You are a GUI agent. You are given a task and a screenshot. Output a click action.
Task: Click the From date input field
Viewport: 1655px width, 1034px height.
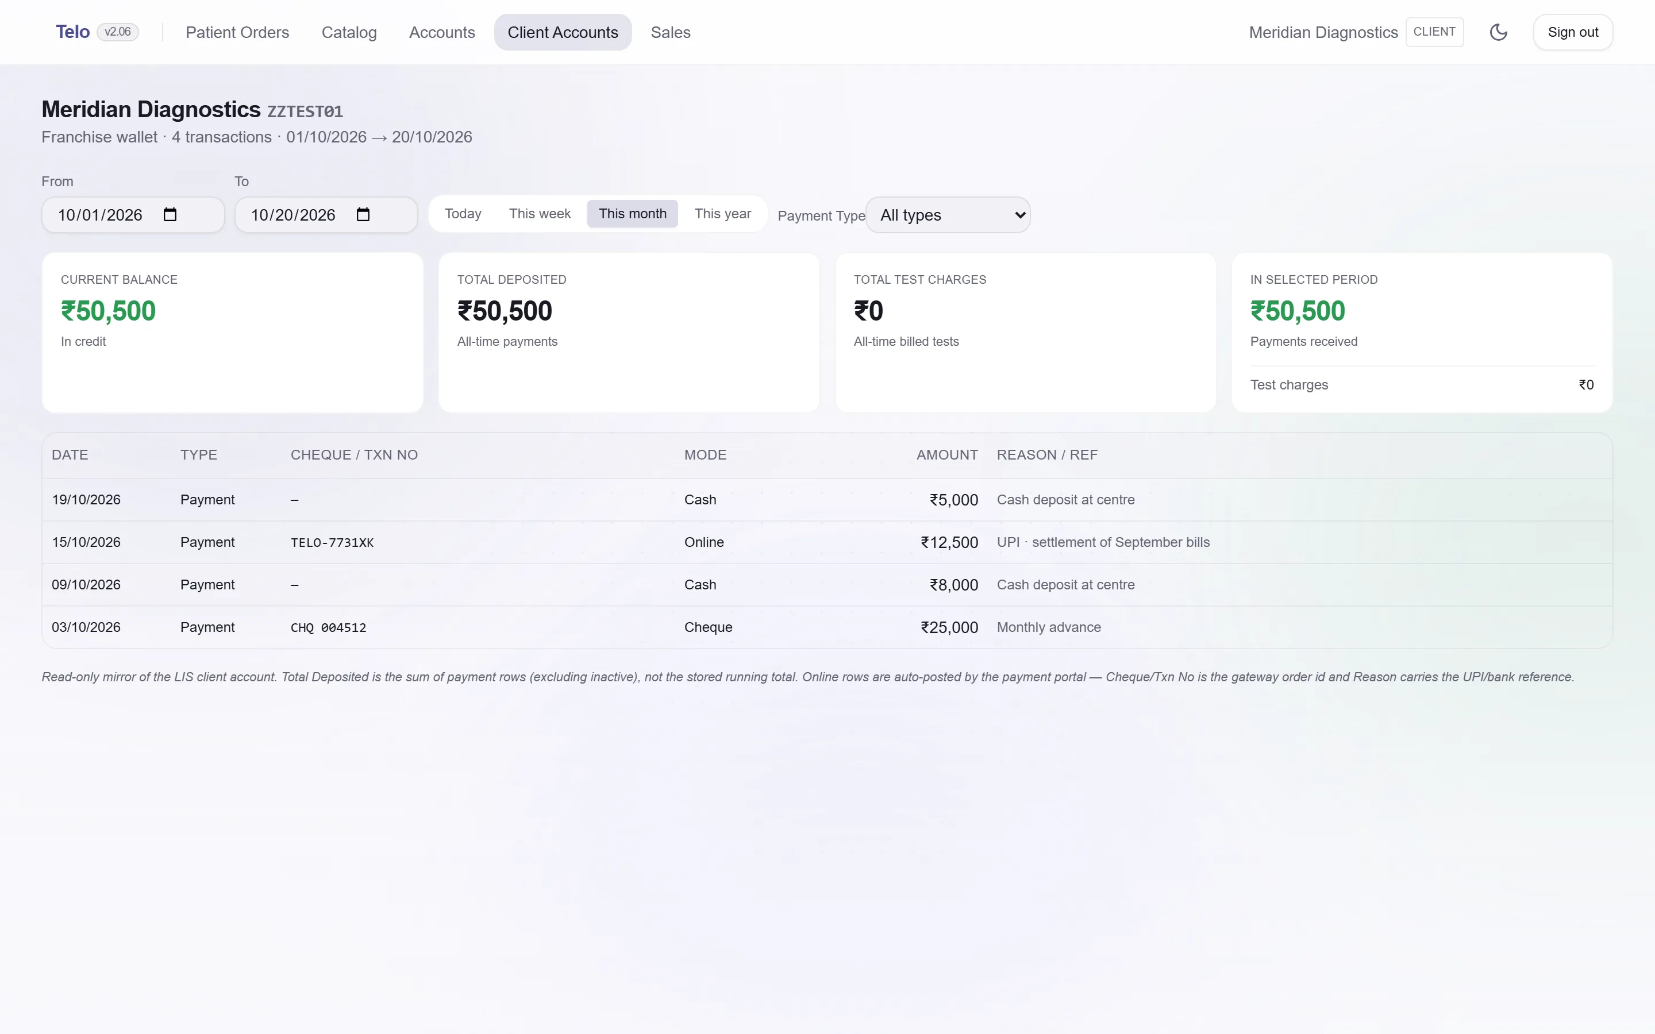133,215
